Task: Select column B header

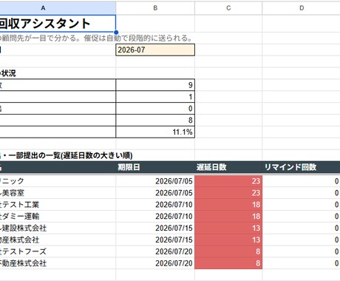Action: tap(155, 8)
